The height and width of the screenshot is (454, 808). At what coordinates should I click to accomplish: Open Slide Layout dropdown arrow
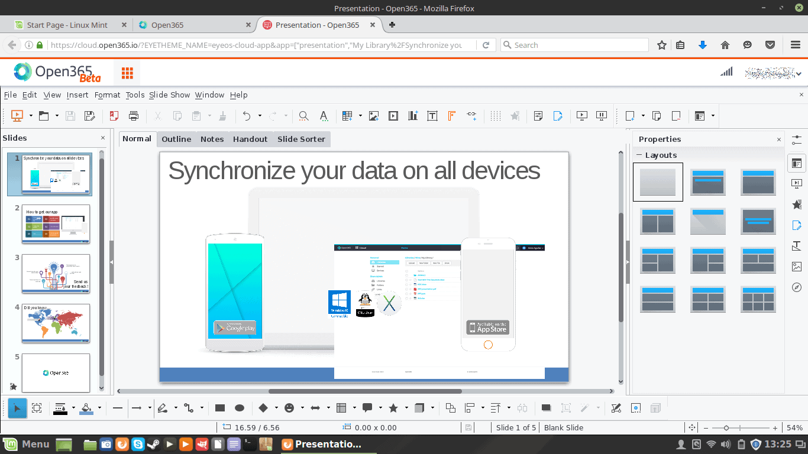pos(713,116)
